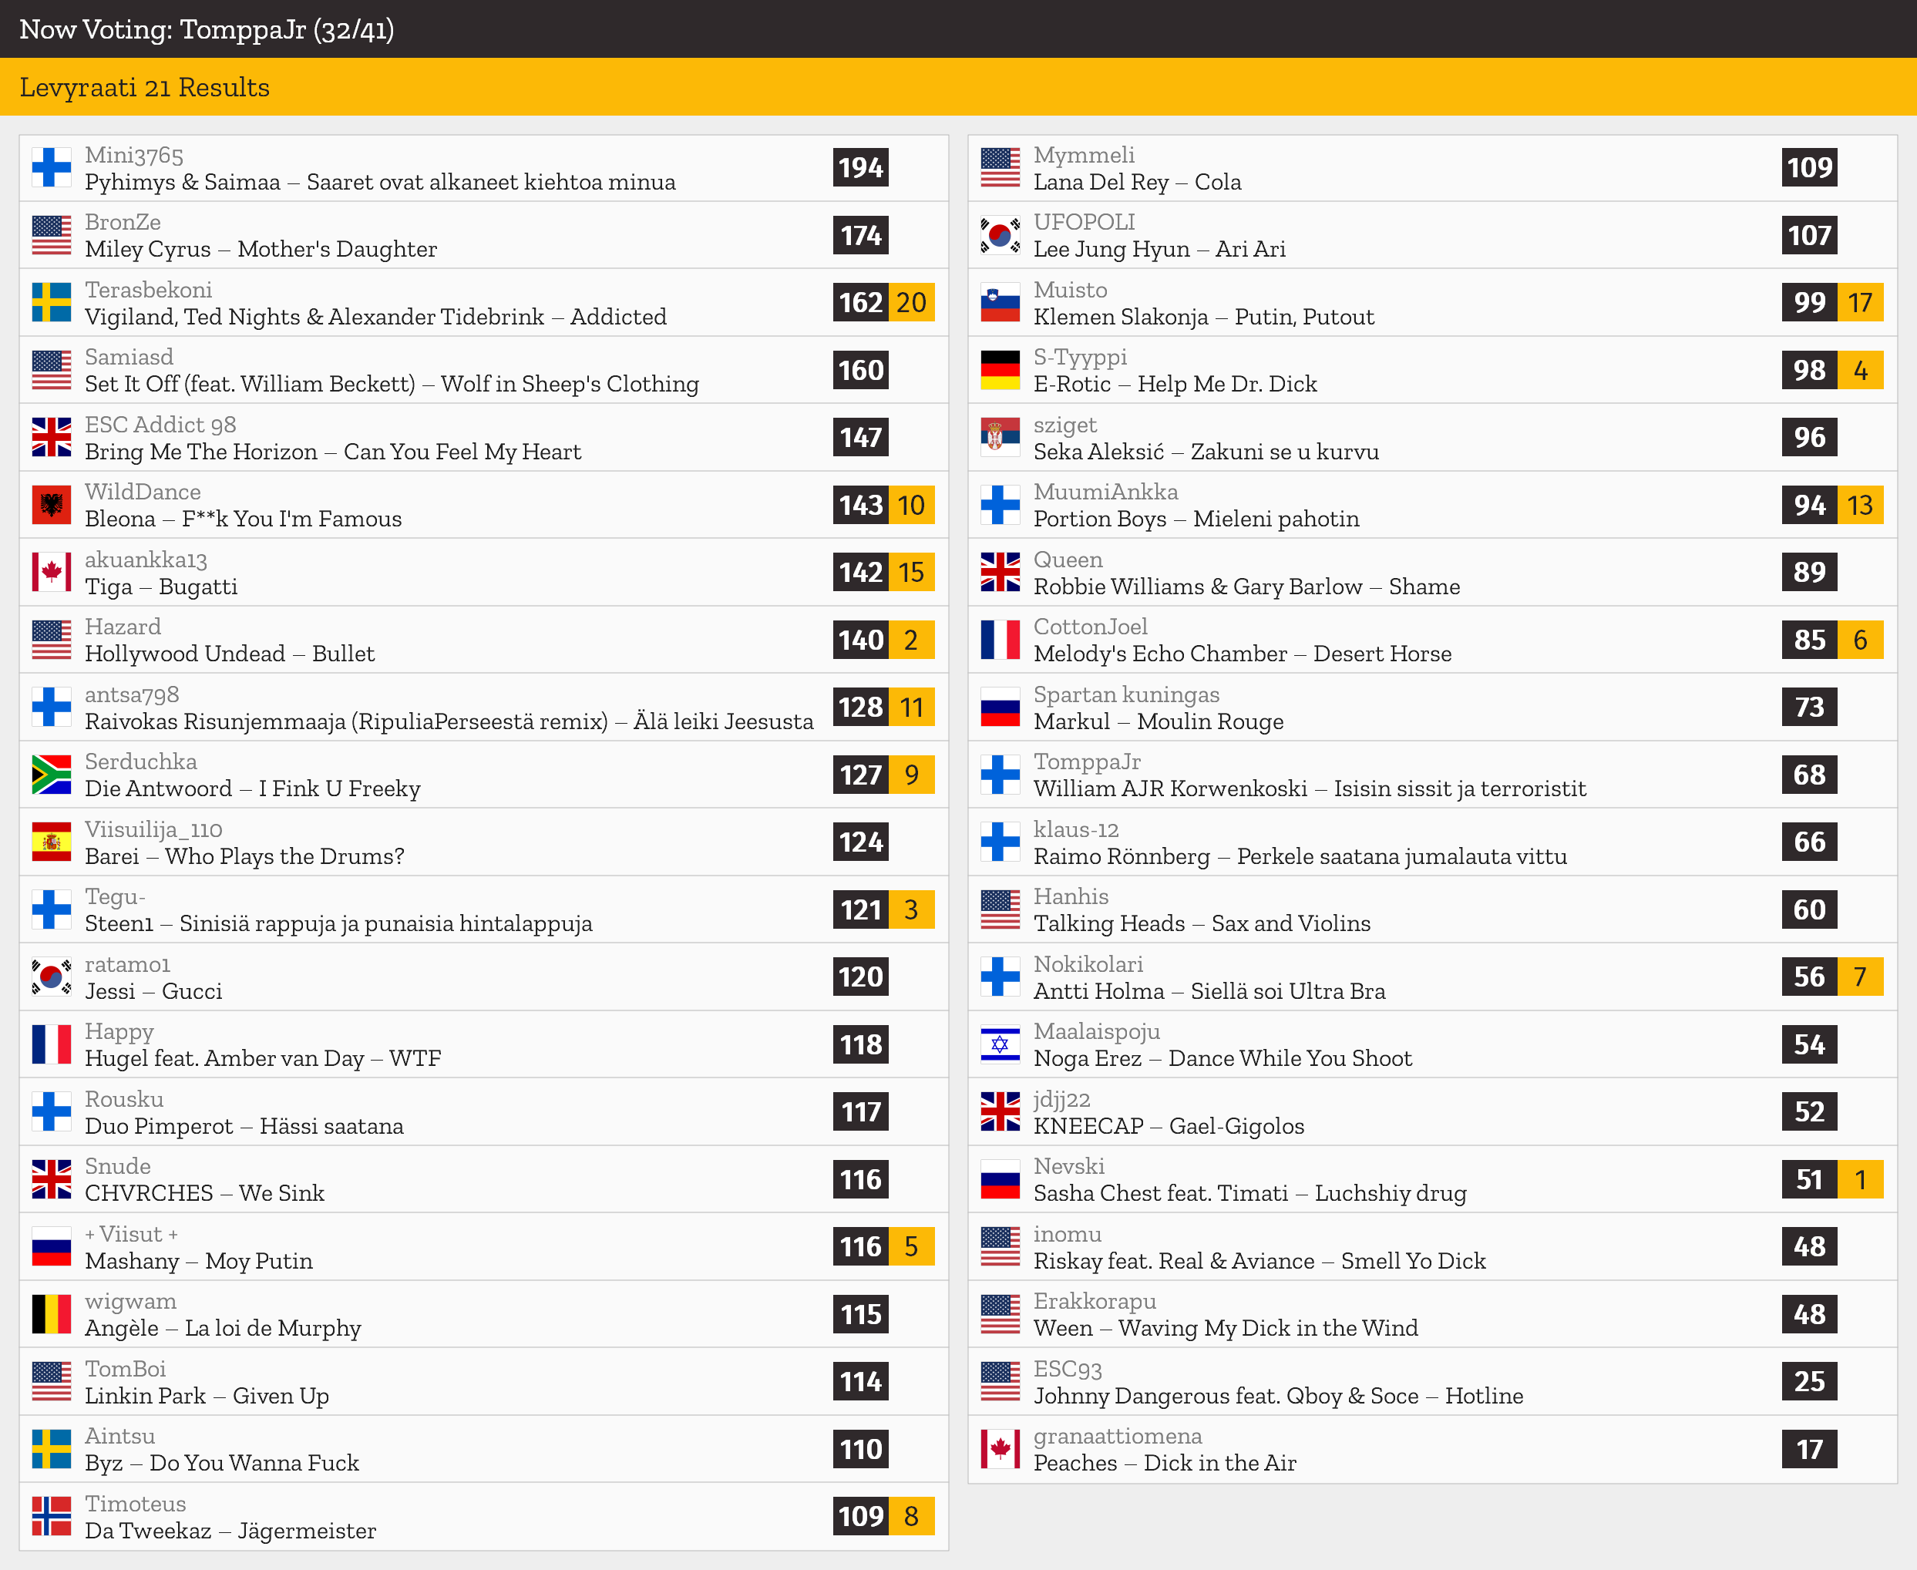Click the South Africa flag beside Serduchka
This screenshot has height=1570, width=1917.
52,775
